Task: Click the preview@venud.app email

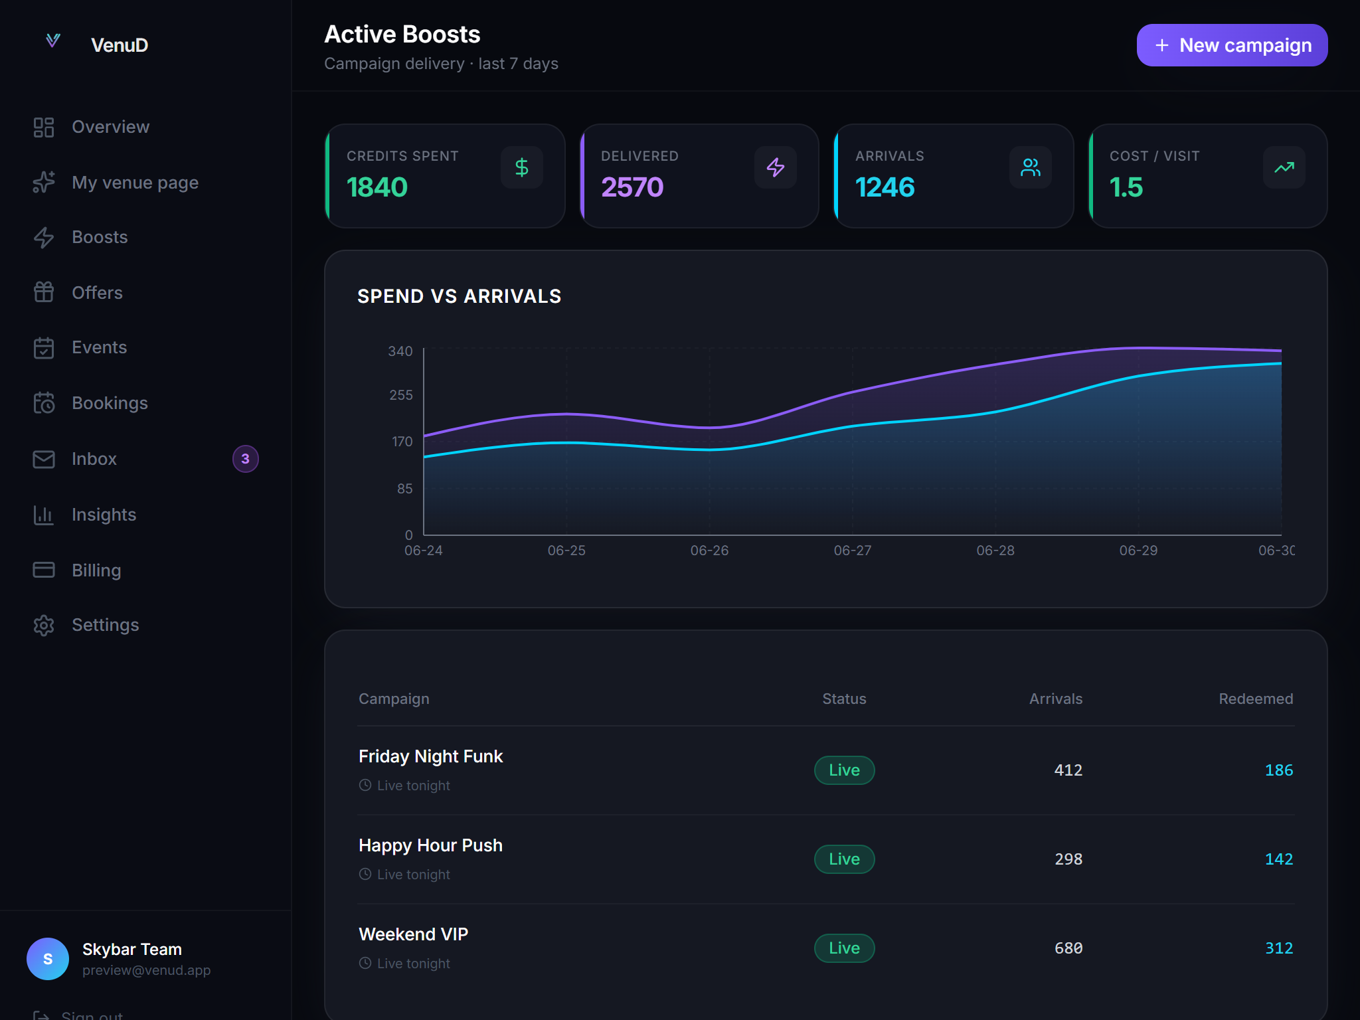Action: coord(147,970)
